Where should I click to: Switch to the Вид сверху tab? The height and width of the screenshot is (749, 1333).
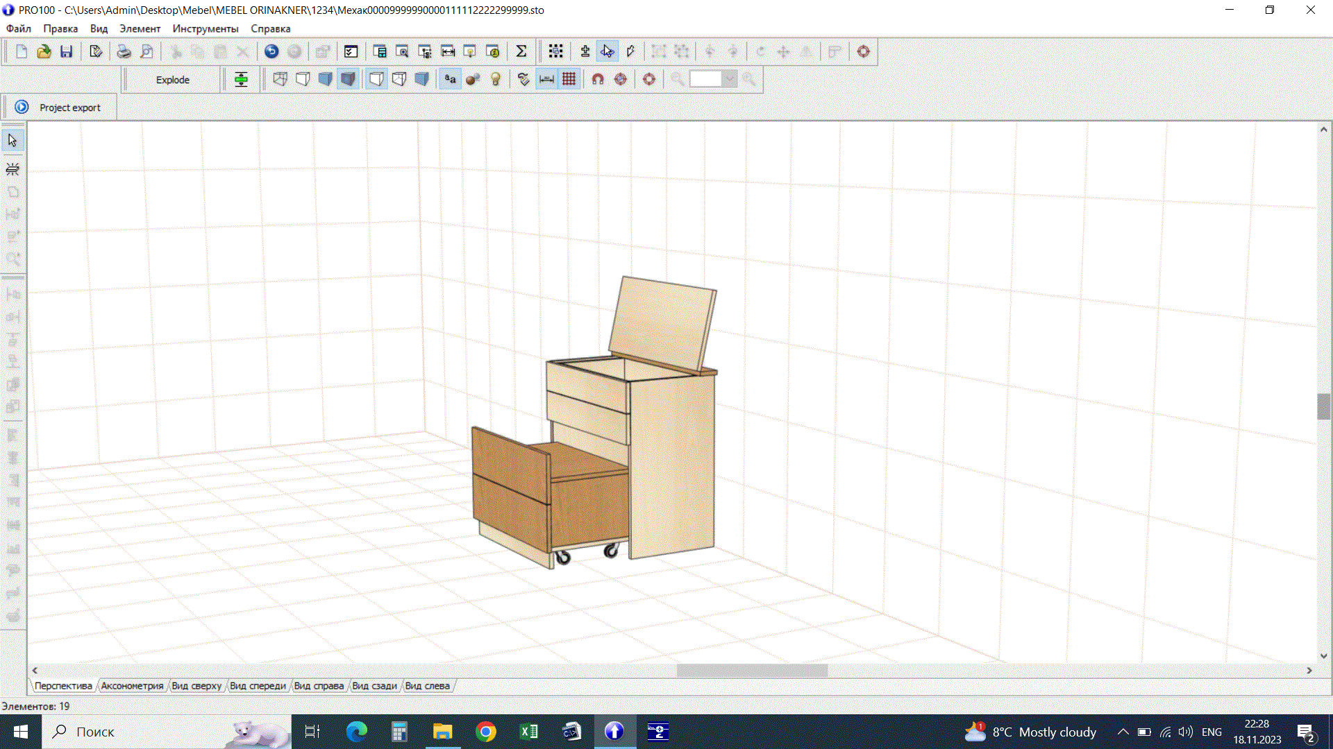[196, 686]
